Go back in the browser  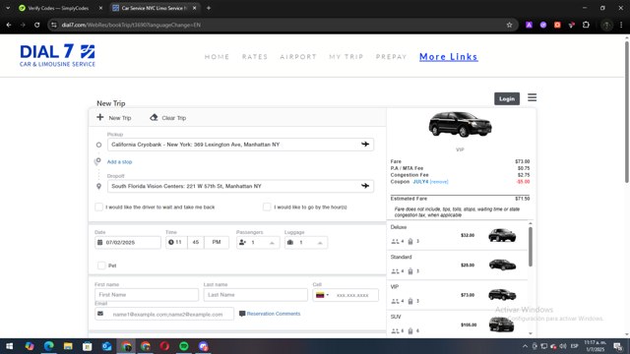pyautogui.click(x=9, y=25)
